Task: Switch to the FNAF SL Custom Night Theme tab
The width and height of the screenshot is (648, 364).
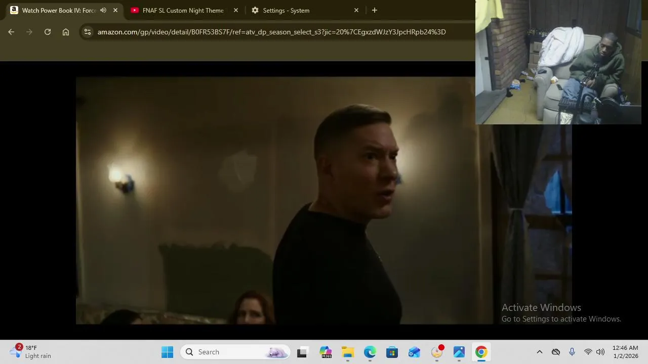Action: pos(183,10)
